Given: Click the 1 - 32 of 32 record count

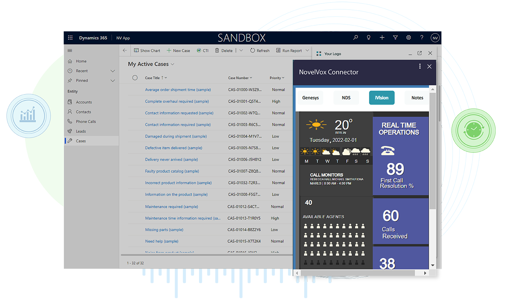Looking at the screenshot, I should coord(136,263).
